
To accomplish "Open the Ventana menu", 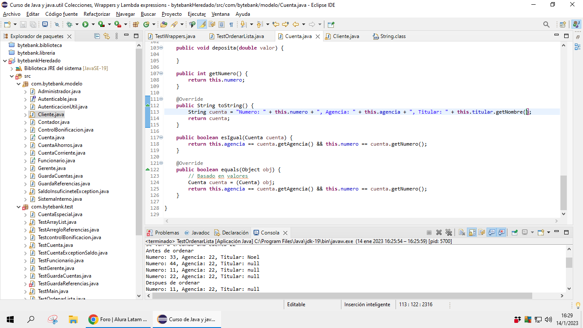I will (x=221, y=14).
